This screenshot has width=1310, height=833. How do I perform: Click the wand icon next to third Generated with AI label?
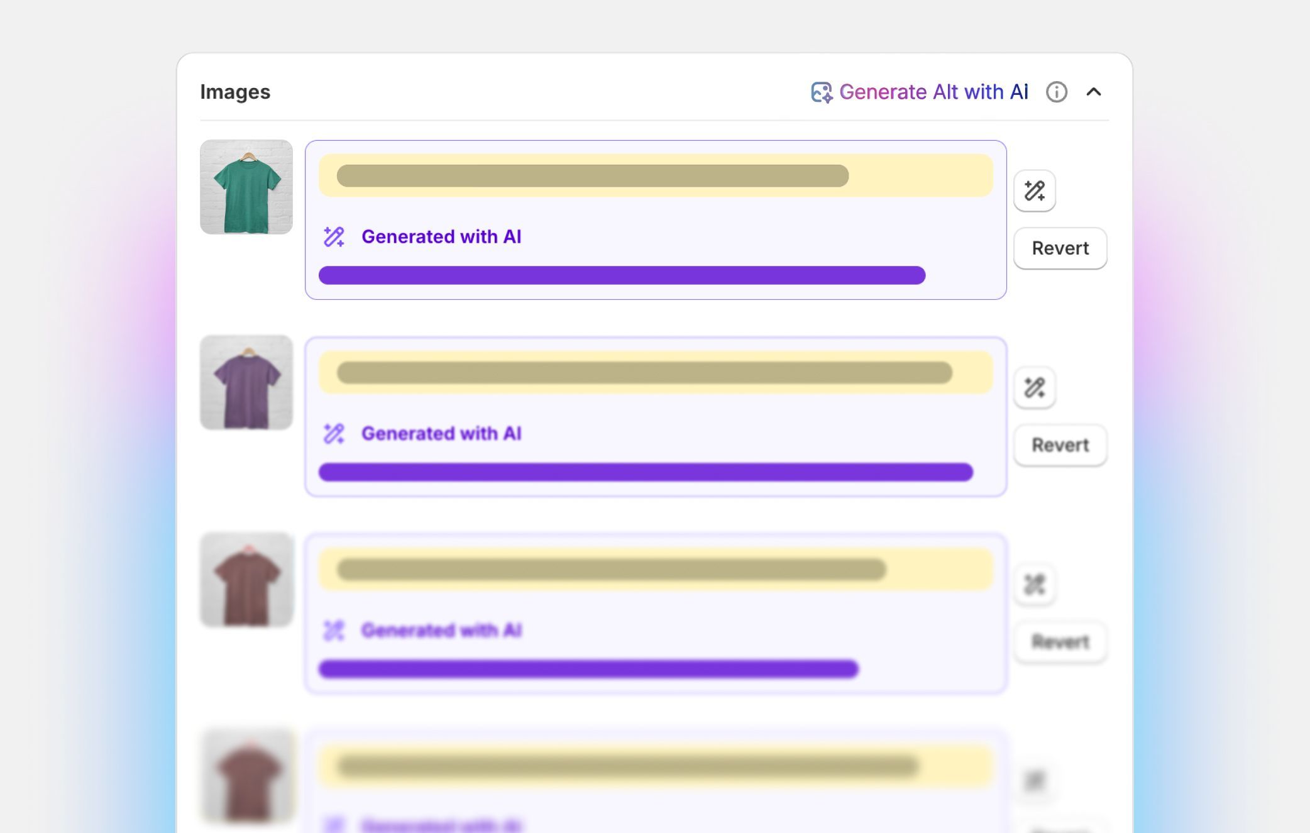tap(334, 630)
